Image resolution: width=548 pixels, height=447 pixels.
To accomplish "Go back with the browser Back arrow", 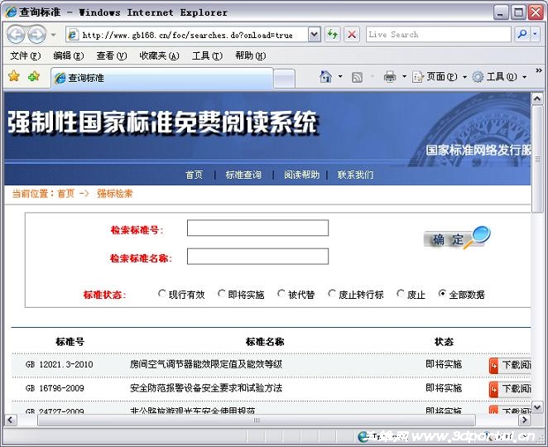I will [x=16, y=35].
